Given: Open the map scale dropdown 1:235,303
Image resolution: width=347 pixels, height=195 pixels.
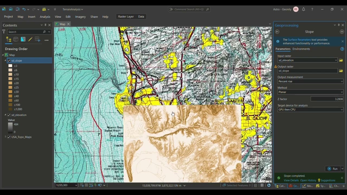Looking at the screenshot, I should (x=76, y=186).
